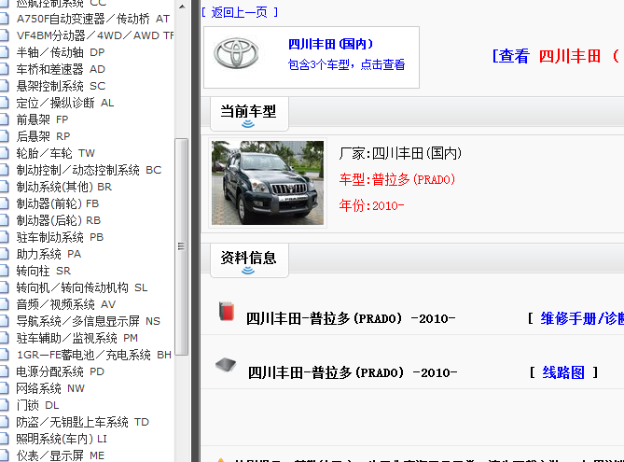
Task: Open the gray wiring diagram icon
Action: [x=226, y=364]
